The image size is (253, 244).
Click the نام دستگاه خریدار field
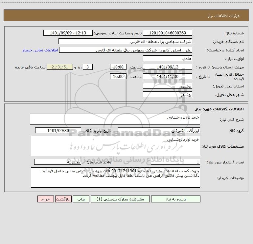click(x=125, y=41)
